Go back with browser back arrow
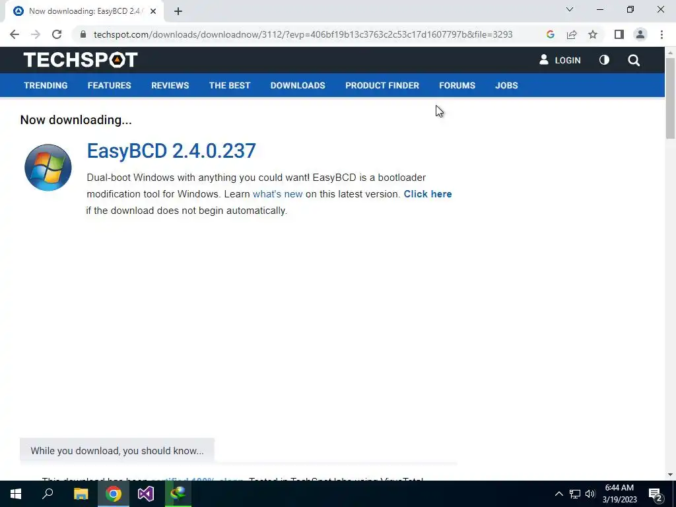This screenshot has height=507, width=676. [x=15, y=34]
